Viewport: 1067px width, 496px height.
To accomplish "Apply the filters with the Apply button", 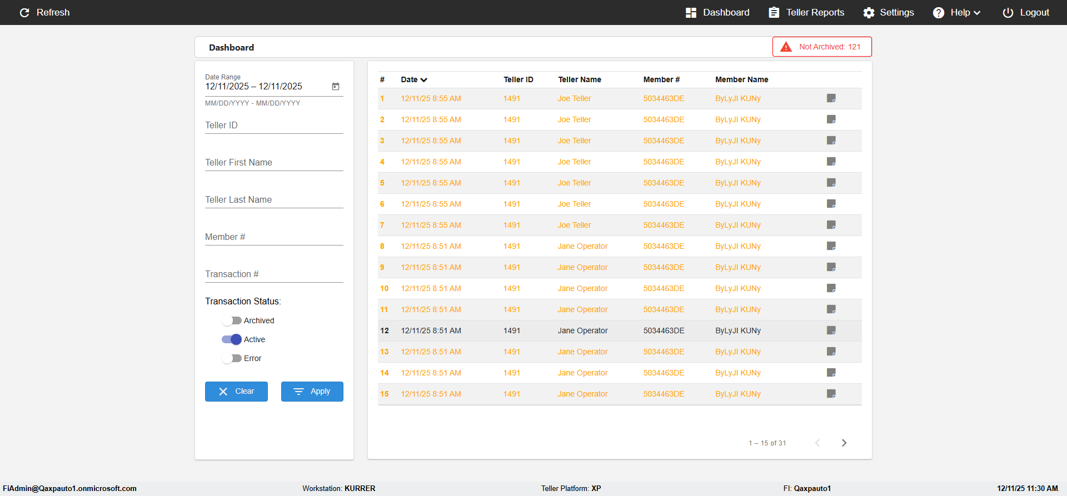I will coord(312,392).
